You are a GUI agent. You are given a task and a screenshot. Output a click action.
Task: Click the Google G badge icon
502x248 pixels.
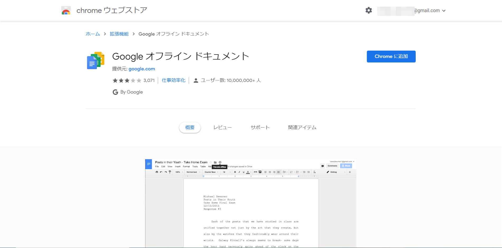(115, 92)
